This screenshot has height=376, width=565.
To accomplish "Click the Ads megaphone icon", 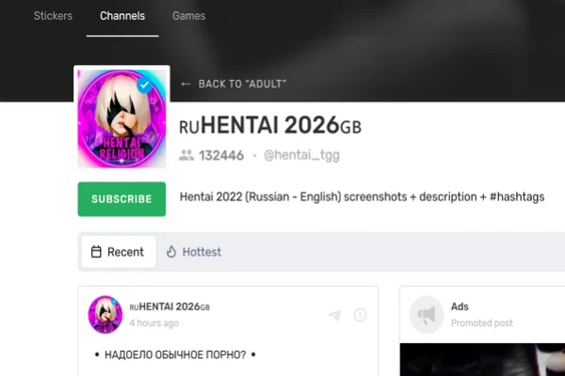I will (427, 315).
